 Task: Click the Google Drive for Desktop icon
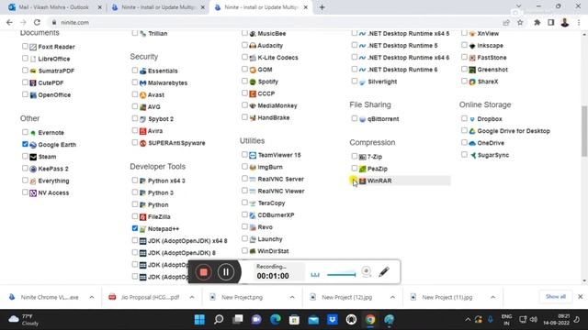[472, 131]
